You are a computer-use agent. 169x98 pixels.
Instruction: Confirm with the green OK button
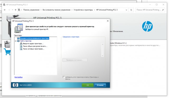[x=88, y=85]
